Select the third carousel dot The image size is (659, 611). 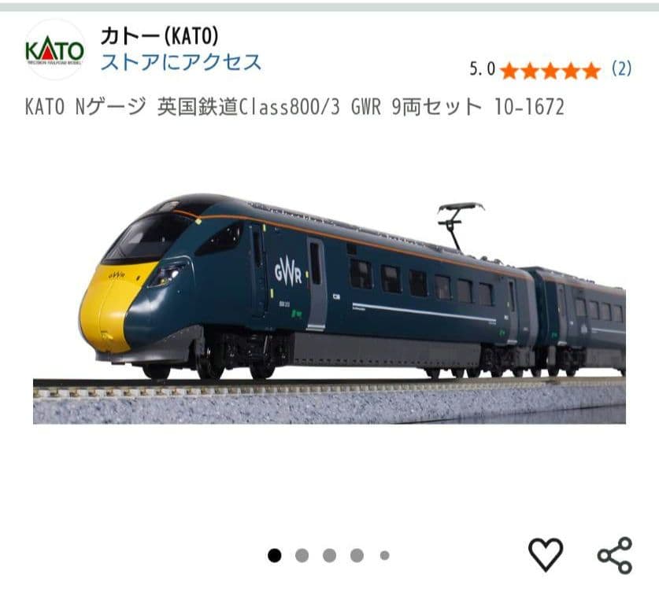coord(329,556)
